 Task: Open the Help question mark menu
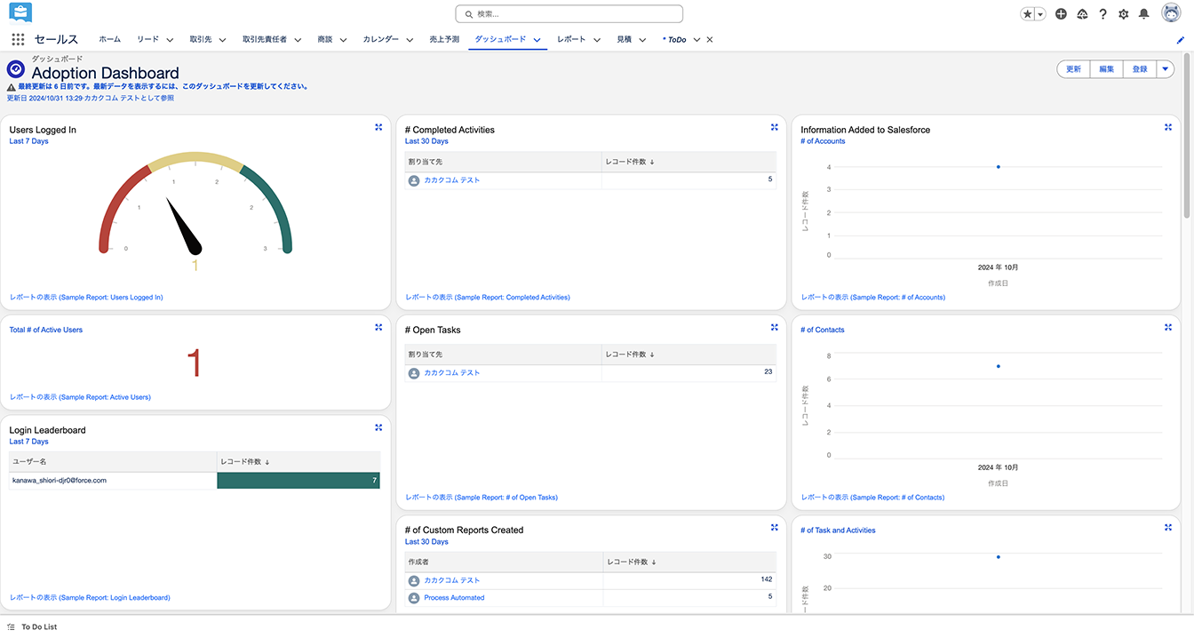click(x=1102, y=14)
